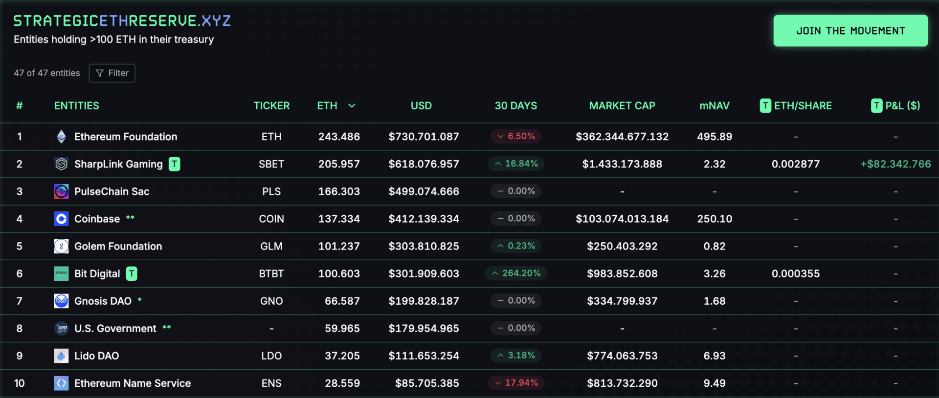
Task: Click the SBET ticker cell
Action: coord(271,164)
